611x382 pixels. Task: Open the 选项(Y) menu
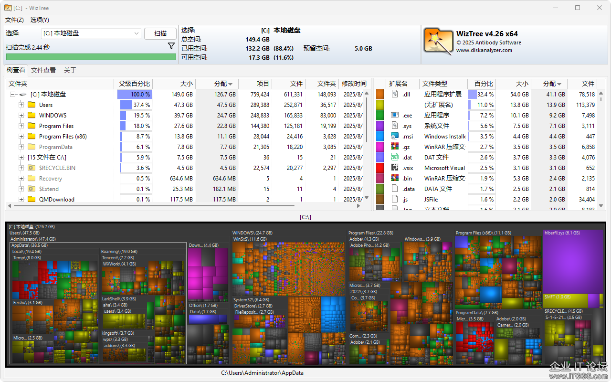pyautogui.click(x=40, y=20)
